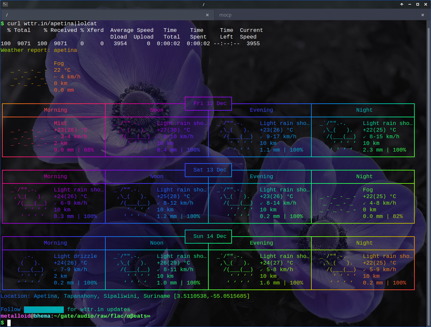Click the keep-above arrow in title bar
The width and height of the screenshot is (431, 327).
pyautogui.click(x=401, y=4)
